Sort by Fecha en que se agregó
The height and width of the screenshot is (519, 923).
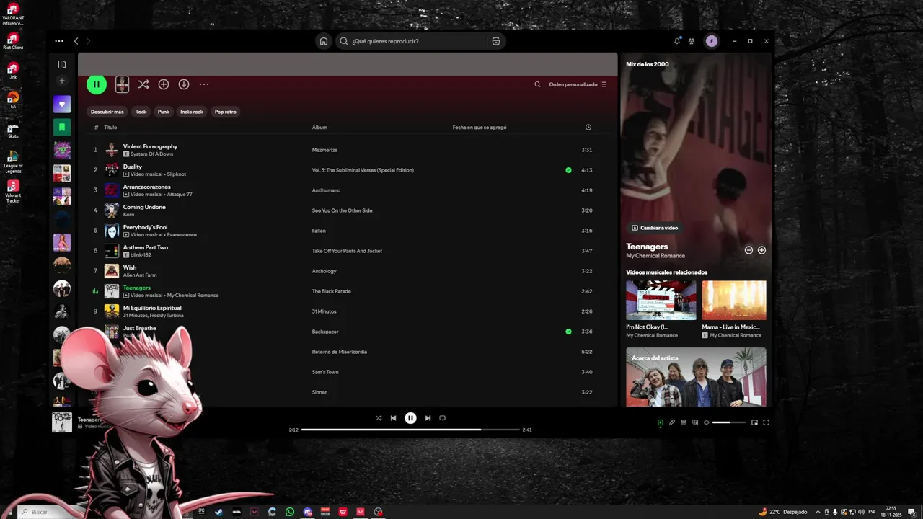point(480,128)
